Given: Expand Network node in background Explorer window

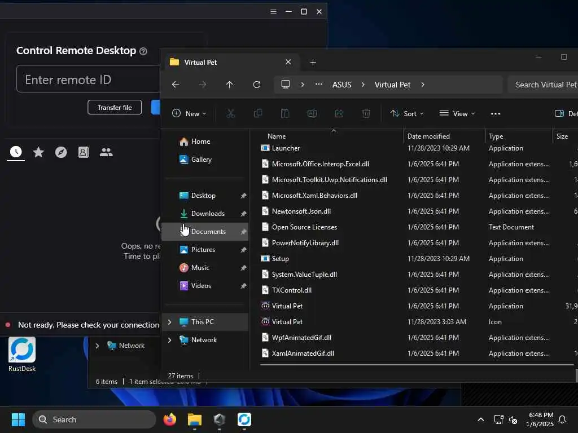Looking at the screenshot, I should [97, 346].
